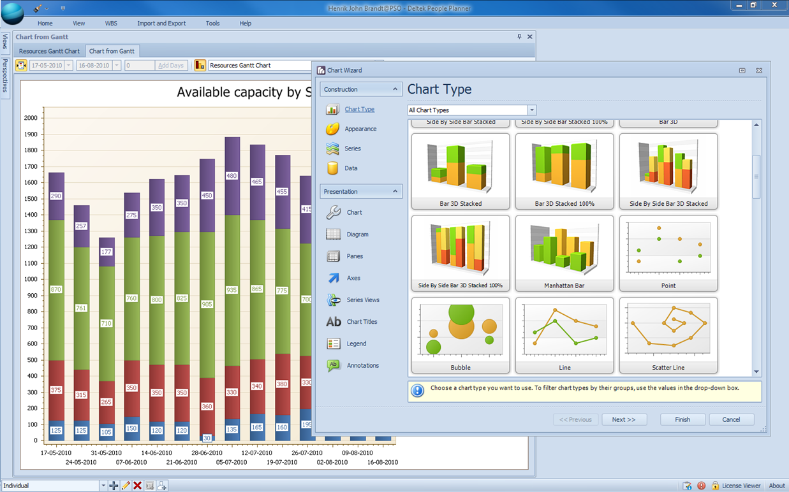Select the Series wizard page

[x=352, y=148]
